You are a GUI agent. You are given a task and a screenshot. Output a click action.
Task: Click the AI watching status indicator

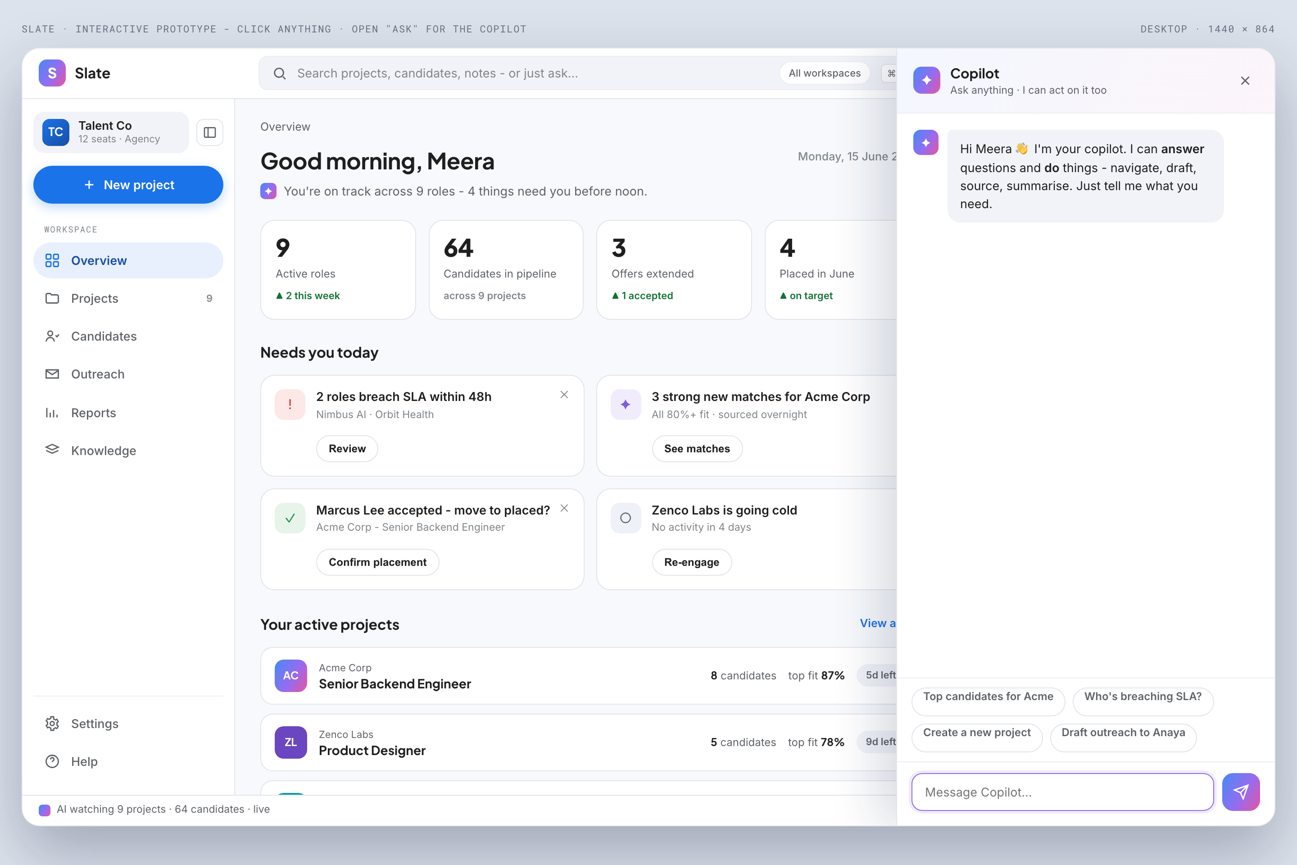click(154, 809)
